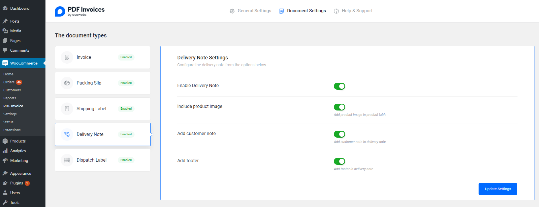Viewport: 539px width, 207px height.
Task: Click the 'by acowebs' text
Action: coord(77,15)
